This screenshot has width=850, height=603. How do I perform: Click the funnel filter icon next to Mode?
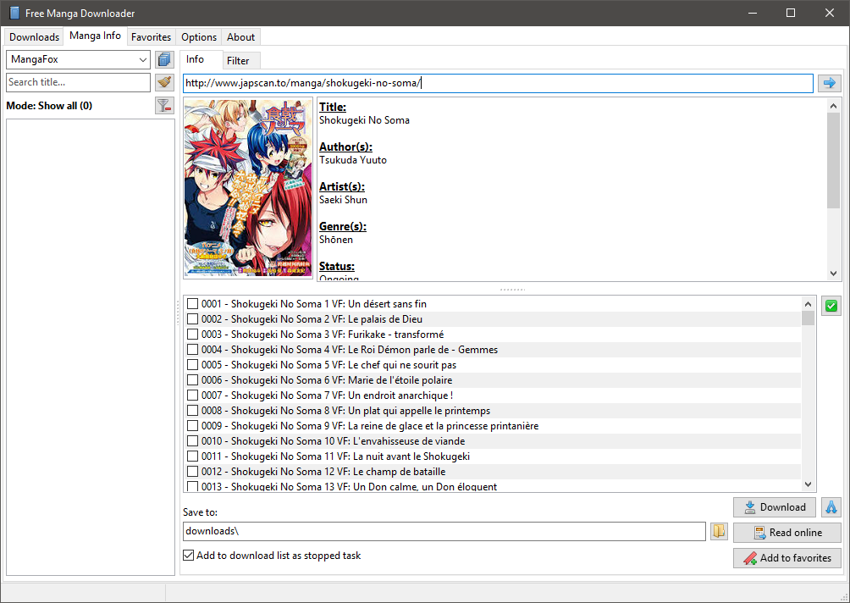coord(164,105)
